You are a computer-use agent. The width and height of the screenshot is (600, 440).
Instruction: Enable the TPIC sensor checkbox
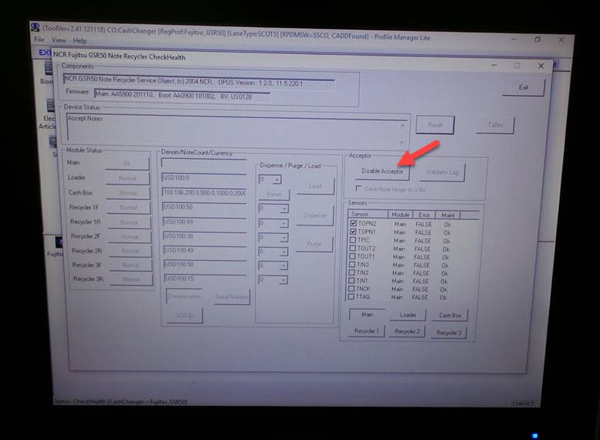click(x=353, y=240)
